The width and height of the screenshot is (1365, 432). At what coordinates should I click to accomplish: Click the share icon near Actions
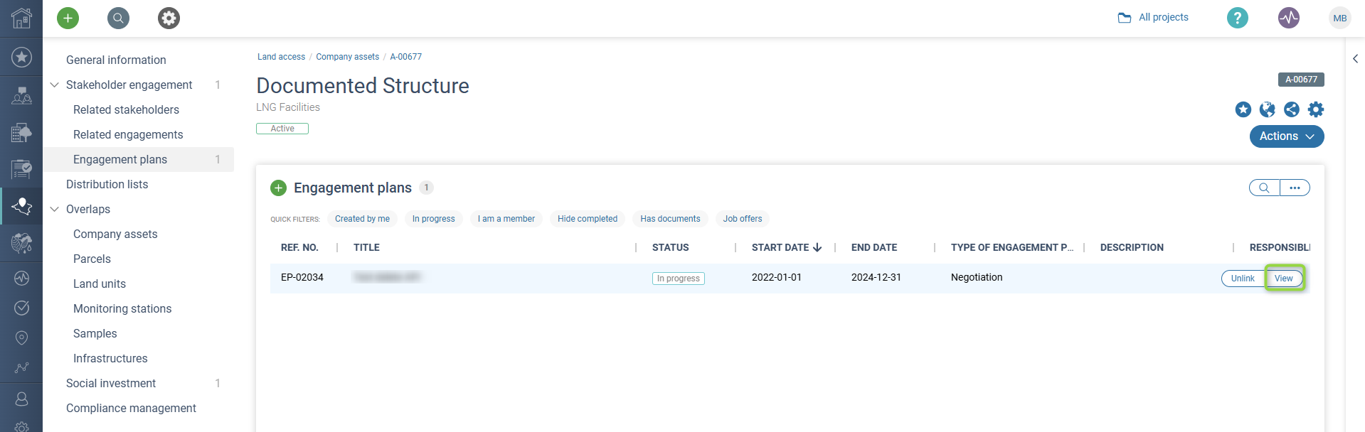[1292, 109]
